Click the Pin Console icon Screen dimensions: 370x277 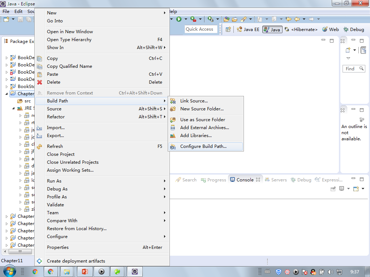coord(333,189)
